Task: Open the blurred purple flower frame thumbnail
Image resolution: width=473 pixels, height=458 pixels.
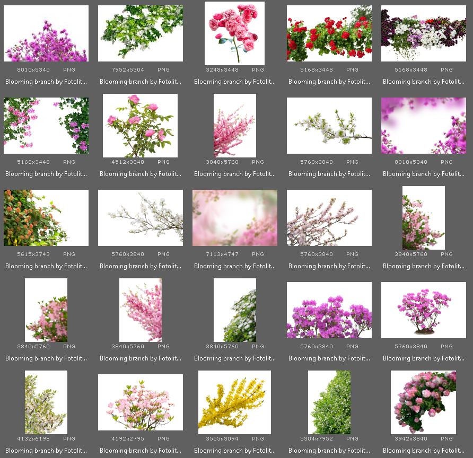Action: (424, 126)
